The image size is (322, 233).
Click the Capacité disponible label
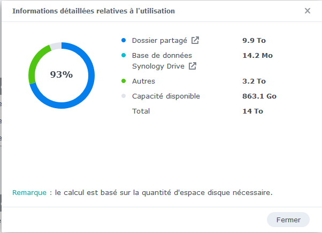pos(166,96)
